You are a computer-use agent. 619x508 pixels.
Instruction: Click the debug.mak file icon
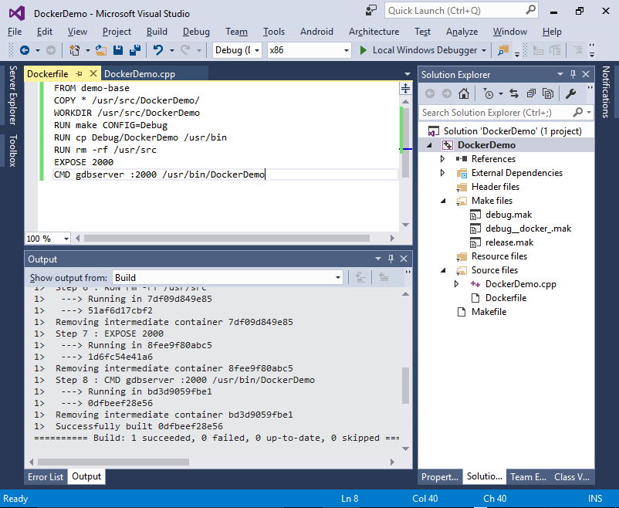coord(475,215)
